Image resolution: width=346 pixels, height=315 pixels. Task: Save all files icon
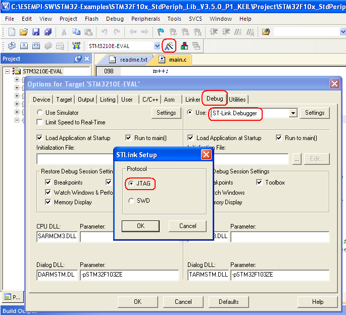point(48,32)
